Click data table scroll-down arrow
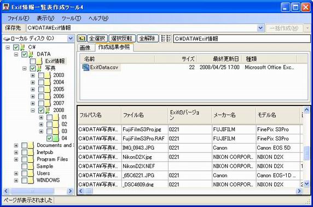 pyautogui.click(x=306, y=184)
